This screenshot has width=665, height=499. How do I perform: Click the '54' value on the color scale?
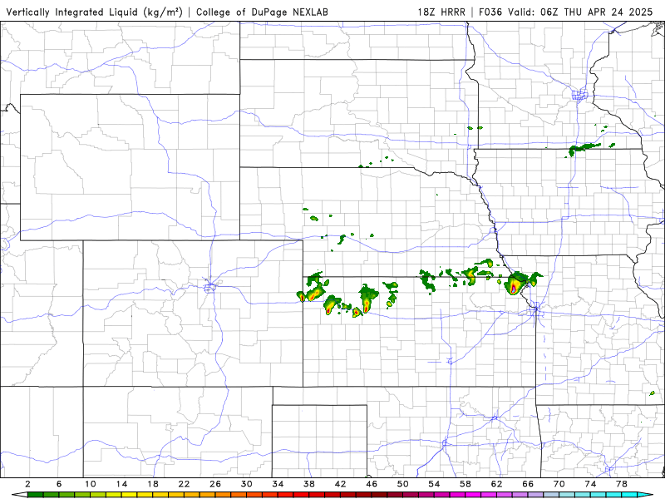(x=434, y=484)
